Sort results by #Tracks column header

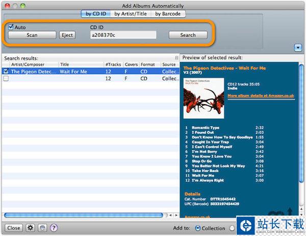[x=113, y=65]
